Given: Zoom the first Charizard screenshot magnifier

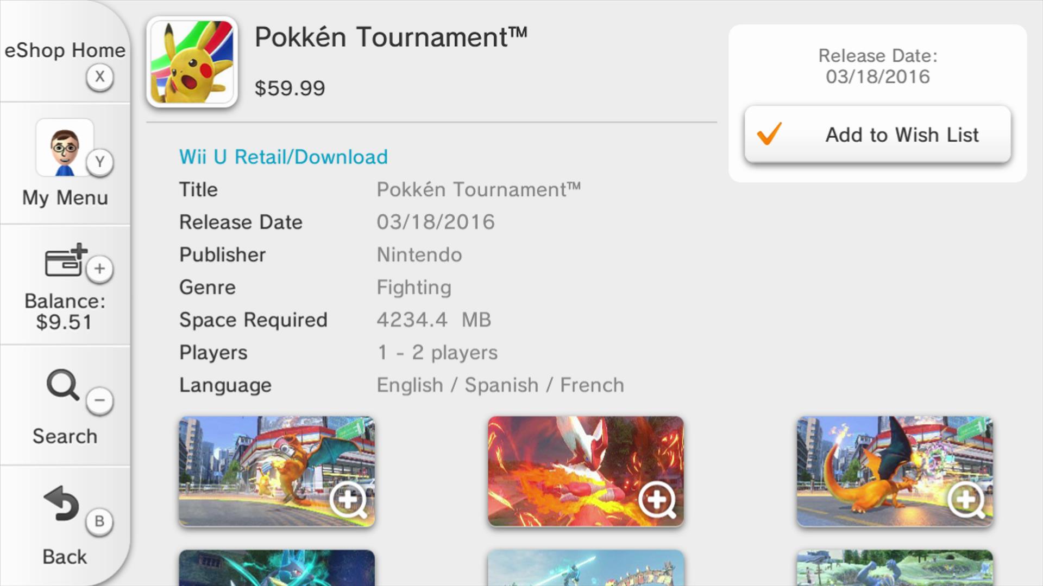Looking at the screenshot, I should pyautogui.click(x=348, y=500).
